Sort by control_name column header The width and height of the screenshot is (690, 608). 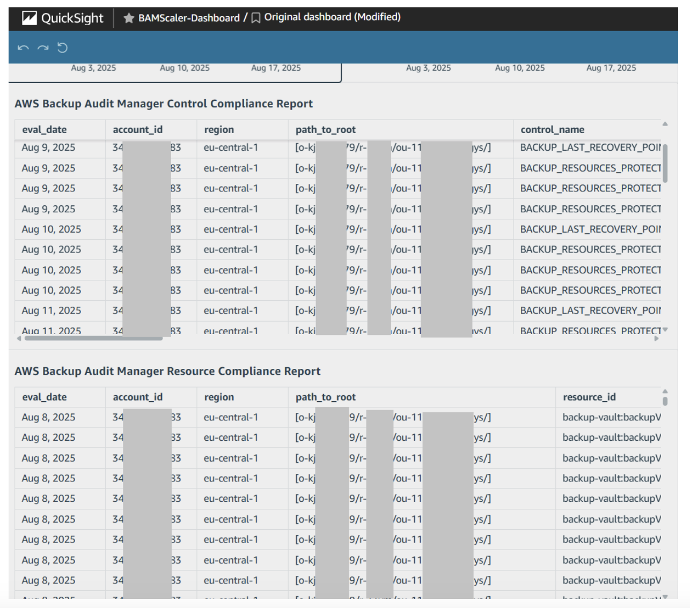[x=552, y=130]
